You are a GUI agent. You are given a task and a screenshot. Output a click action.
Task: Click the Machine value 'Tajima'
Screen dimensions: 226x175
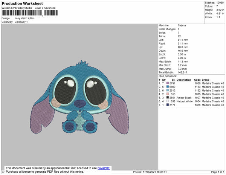point(182,25)
